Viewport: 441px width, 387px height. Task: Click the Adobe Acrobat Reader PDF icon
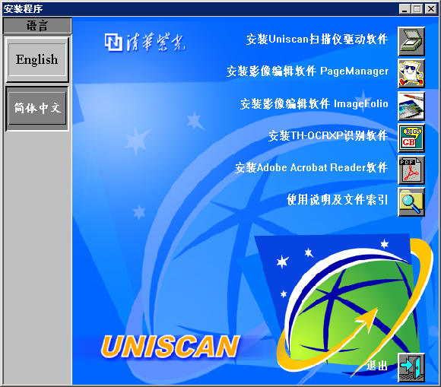coord(411,170)
